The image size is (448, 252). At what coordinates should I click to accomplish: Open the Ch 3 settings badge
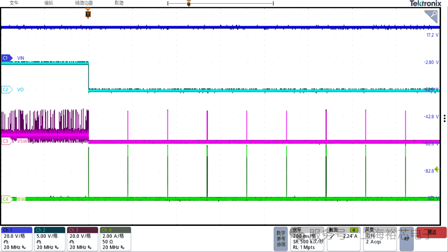(x=83, y=239)
